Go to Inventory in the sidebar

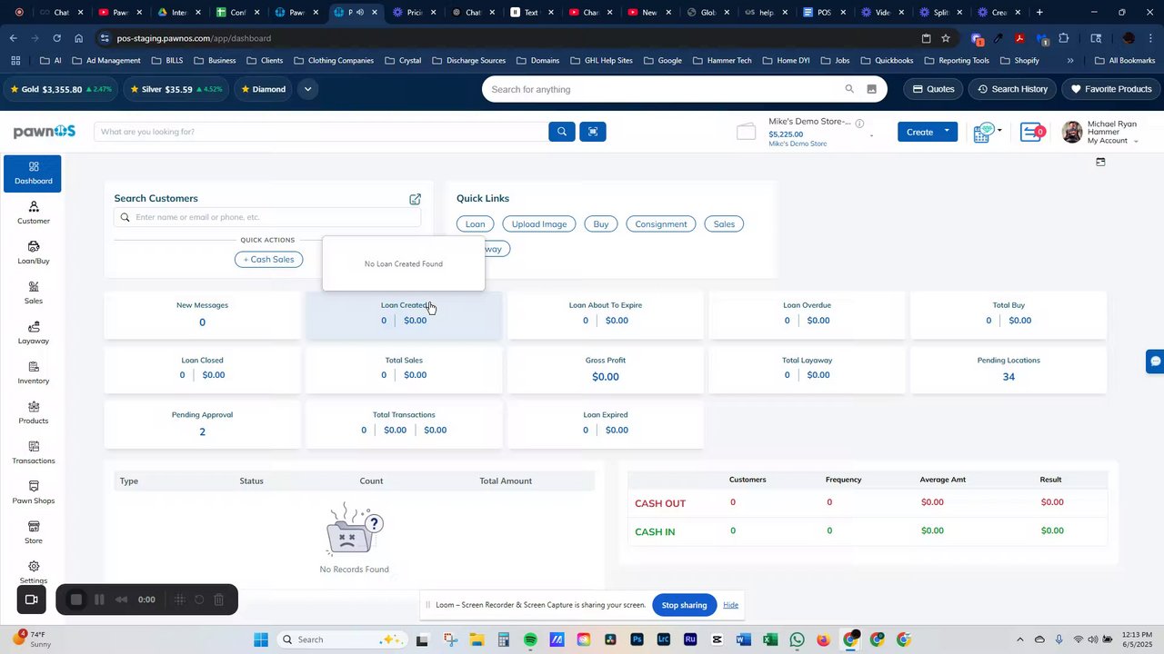click(x=34, y=372)
